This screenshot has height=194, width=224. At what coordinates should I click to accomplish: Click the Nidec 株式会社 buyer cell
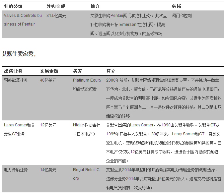tap(86, 129)
